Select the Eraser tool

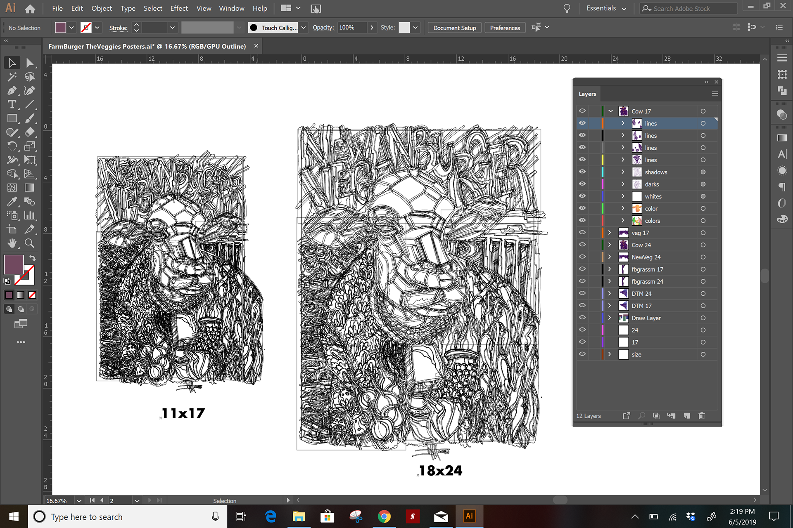[29, 132]
